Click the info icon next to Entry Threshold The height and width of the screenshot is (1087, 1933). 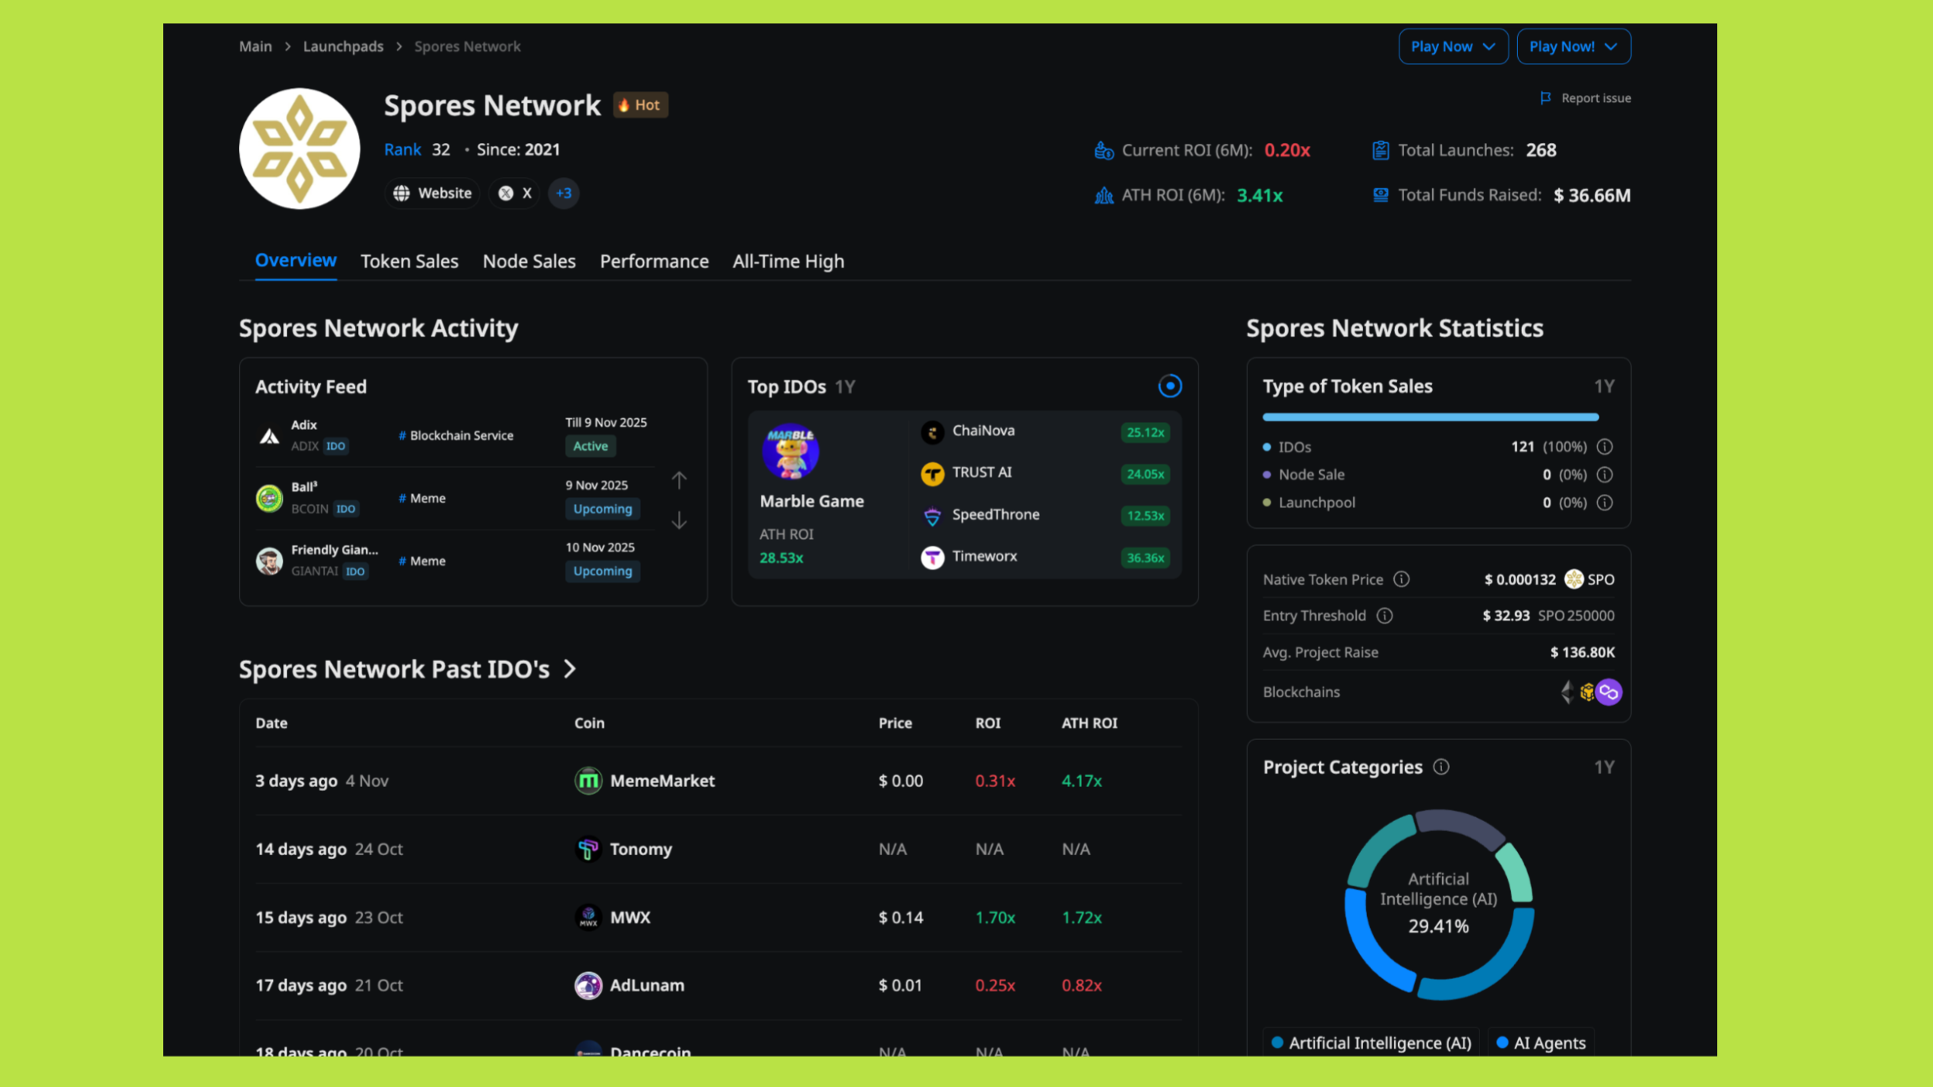1385,615
